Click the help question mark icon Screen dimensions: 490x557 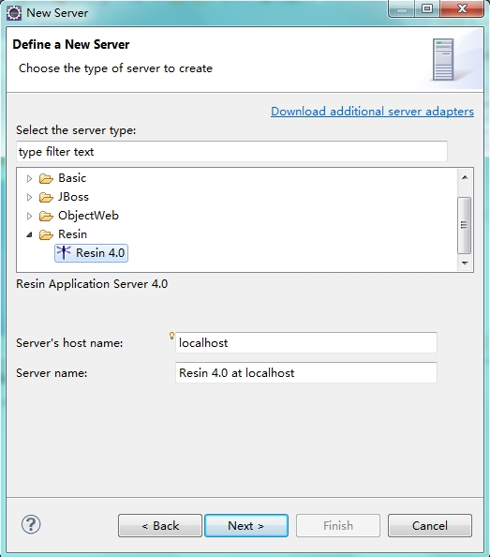click(x=31, y=524)
